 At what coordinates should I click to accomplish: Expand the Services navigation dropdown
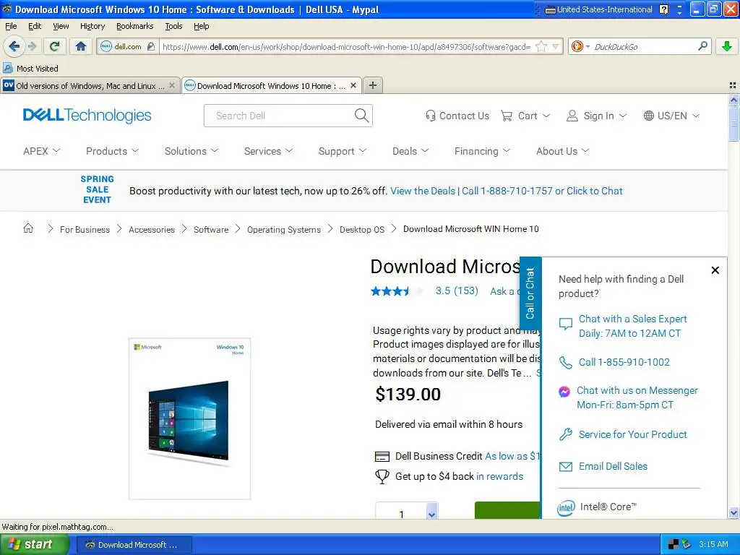pos(268,151)
